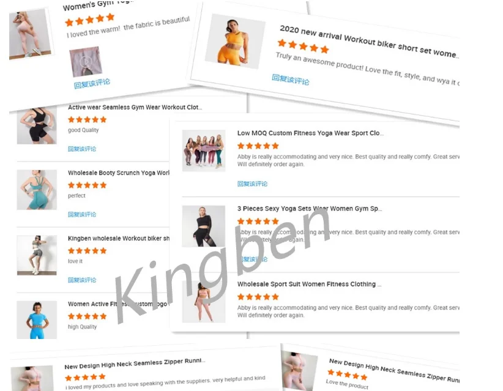Viewport: 503px width, 391px height.
Task: Click the reply link below the 'love it' review
Action: click(x=82, y=280)
